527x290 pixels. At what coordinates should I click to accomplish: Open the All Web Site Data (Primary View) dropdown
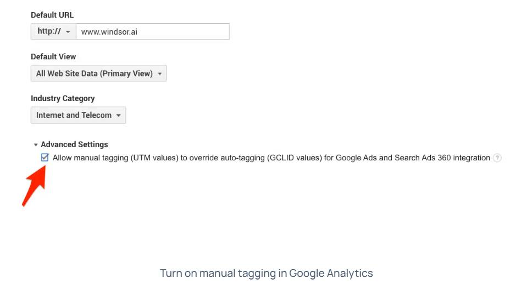click(x=98, y=73)
